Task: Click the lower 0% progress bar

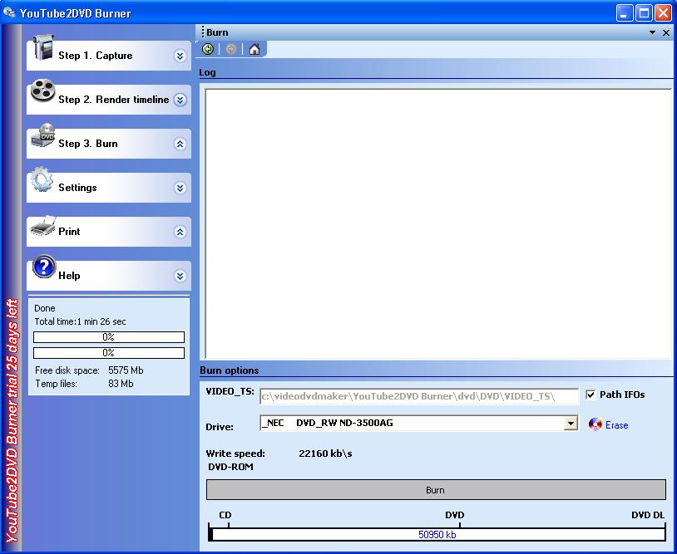Action: pos(109,353)
